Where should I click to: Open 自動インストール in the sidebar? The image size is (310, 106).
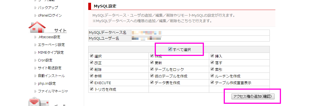pos(51,76)
